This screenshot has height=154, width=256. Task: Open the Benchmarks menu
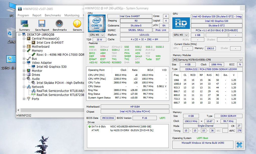pyautogui.click(x=53, y=15)
